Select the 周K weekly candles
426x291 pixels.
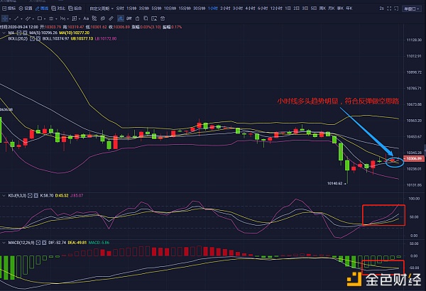pos(322,9)
